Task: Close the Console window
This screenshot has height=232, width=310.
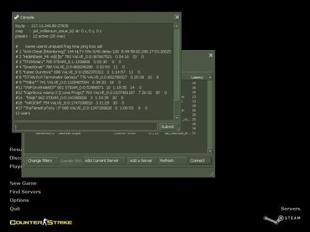Action: click(177, 17)
